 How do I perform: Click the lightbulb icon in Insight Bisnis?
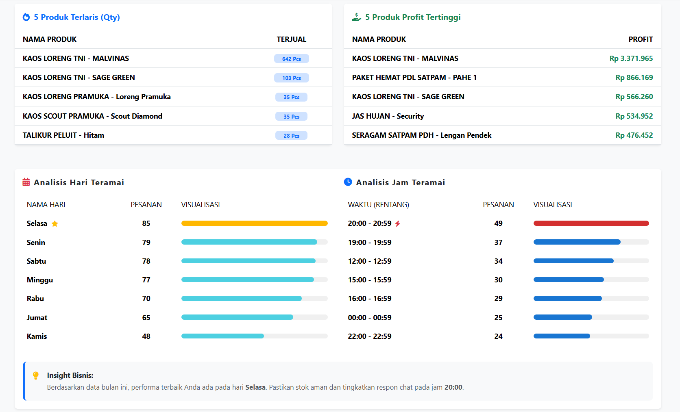click(x=36, y=376)
